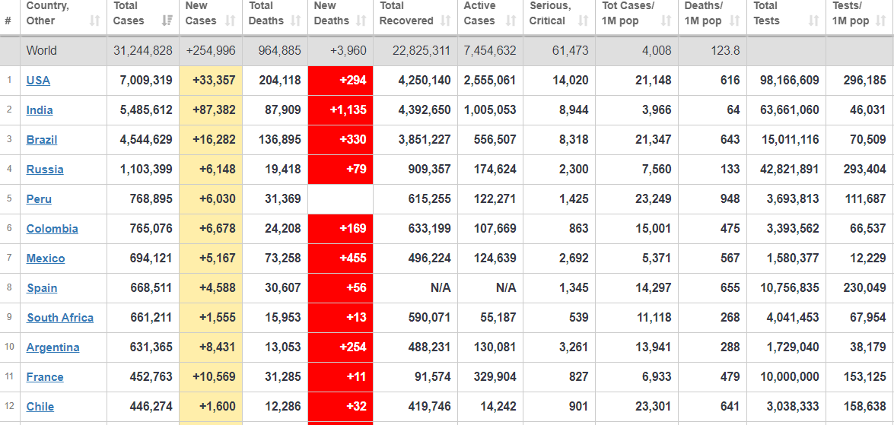Sort by Serious, Critical column arrows
This screenshot has width=894, height=425.
tap(583, 21)
